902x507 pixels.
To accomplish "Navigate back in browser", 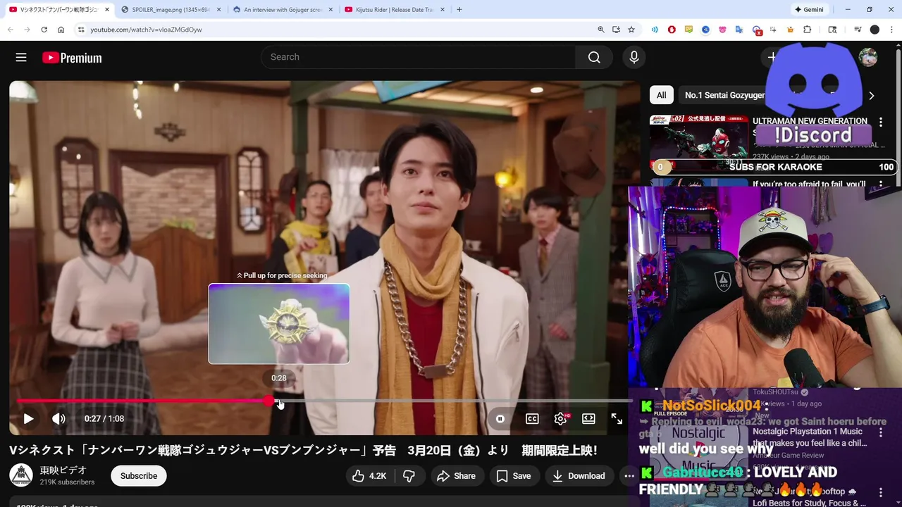I will click(10, 30).
